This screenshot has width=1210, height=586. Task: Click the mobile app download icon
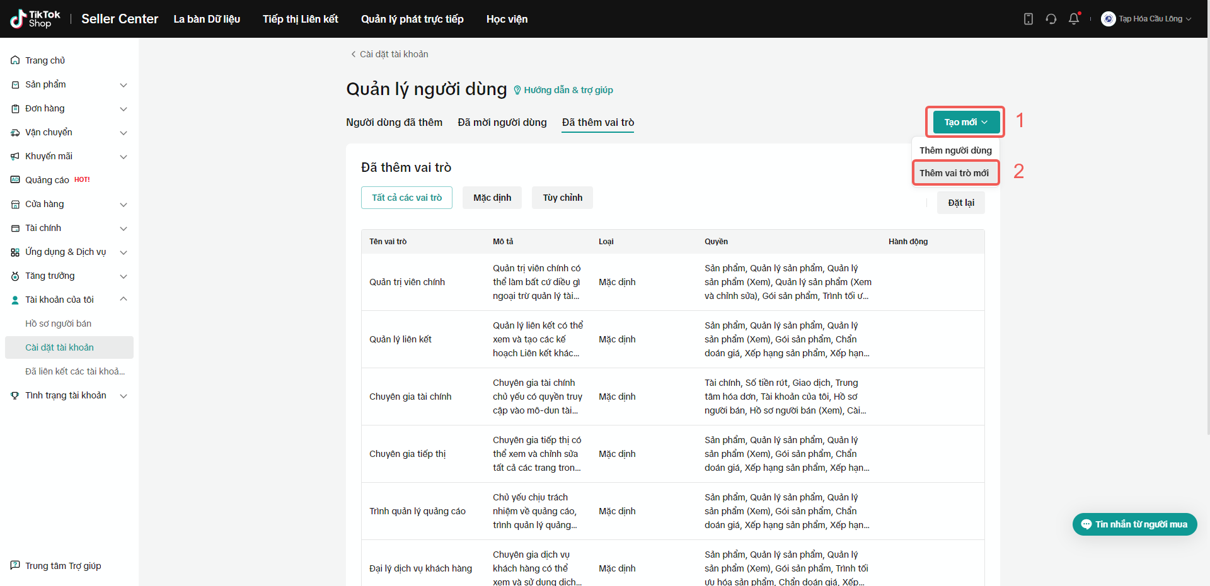tap(1028, 19)
